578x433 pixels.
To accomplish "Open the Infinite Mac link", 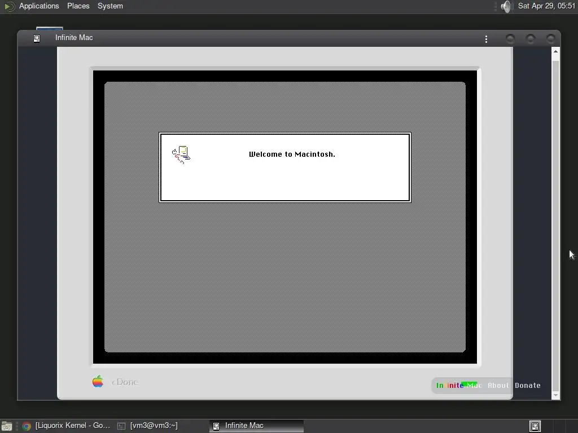I will click(459, 385).
